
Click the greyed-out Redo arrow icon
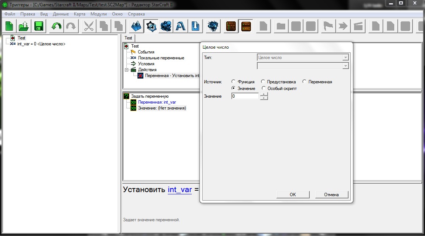(x=71, y=26)
